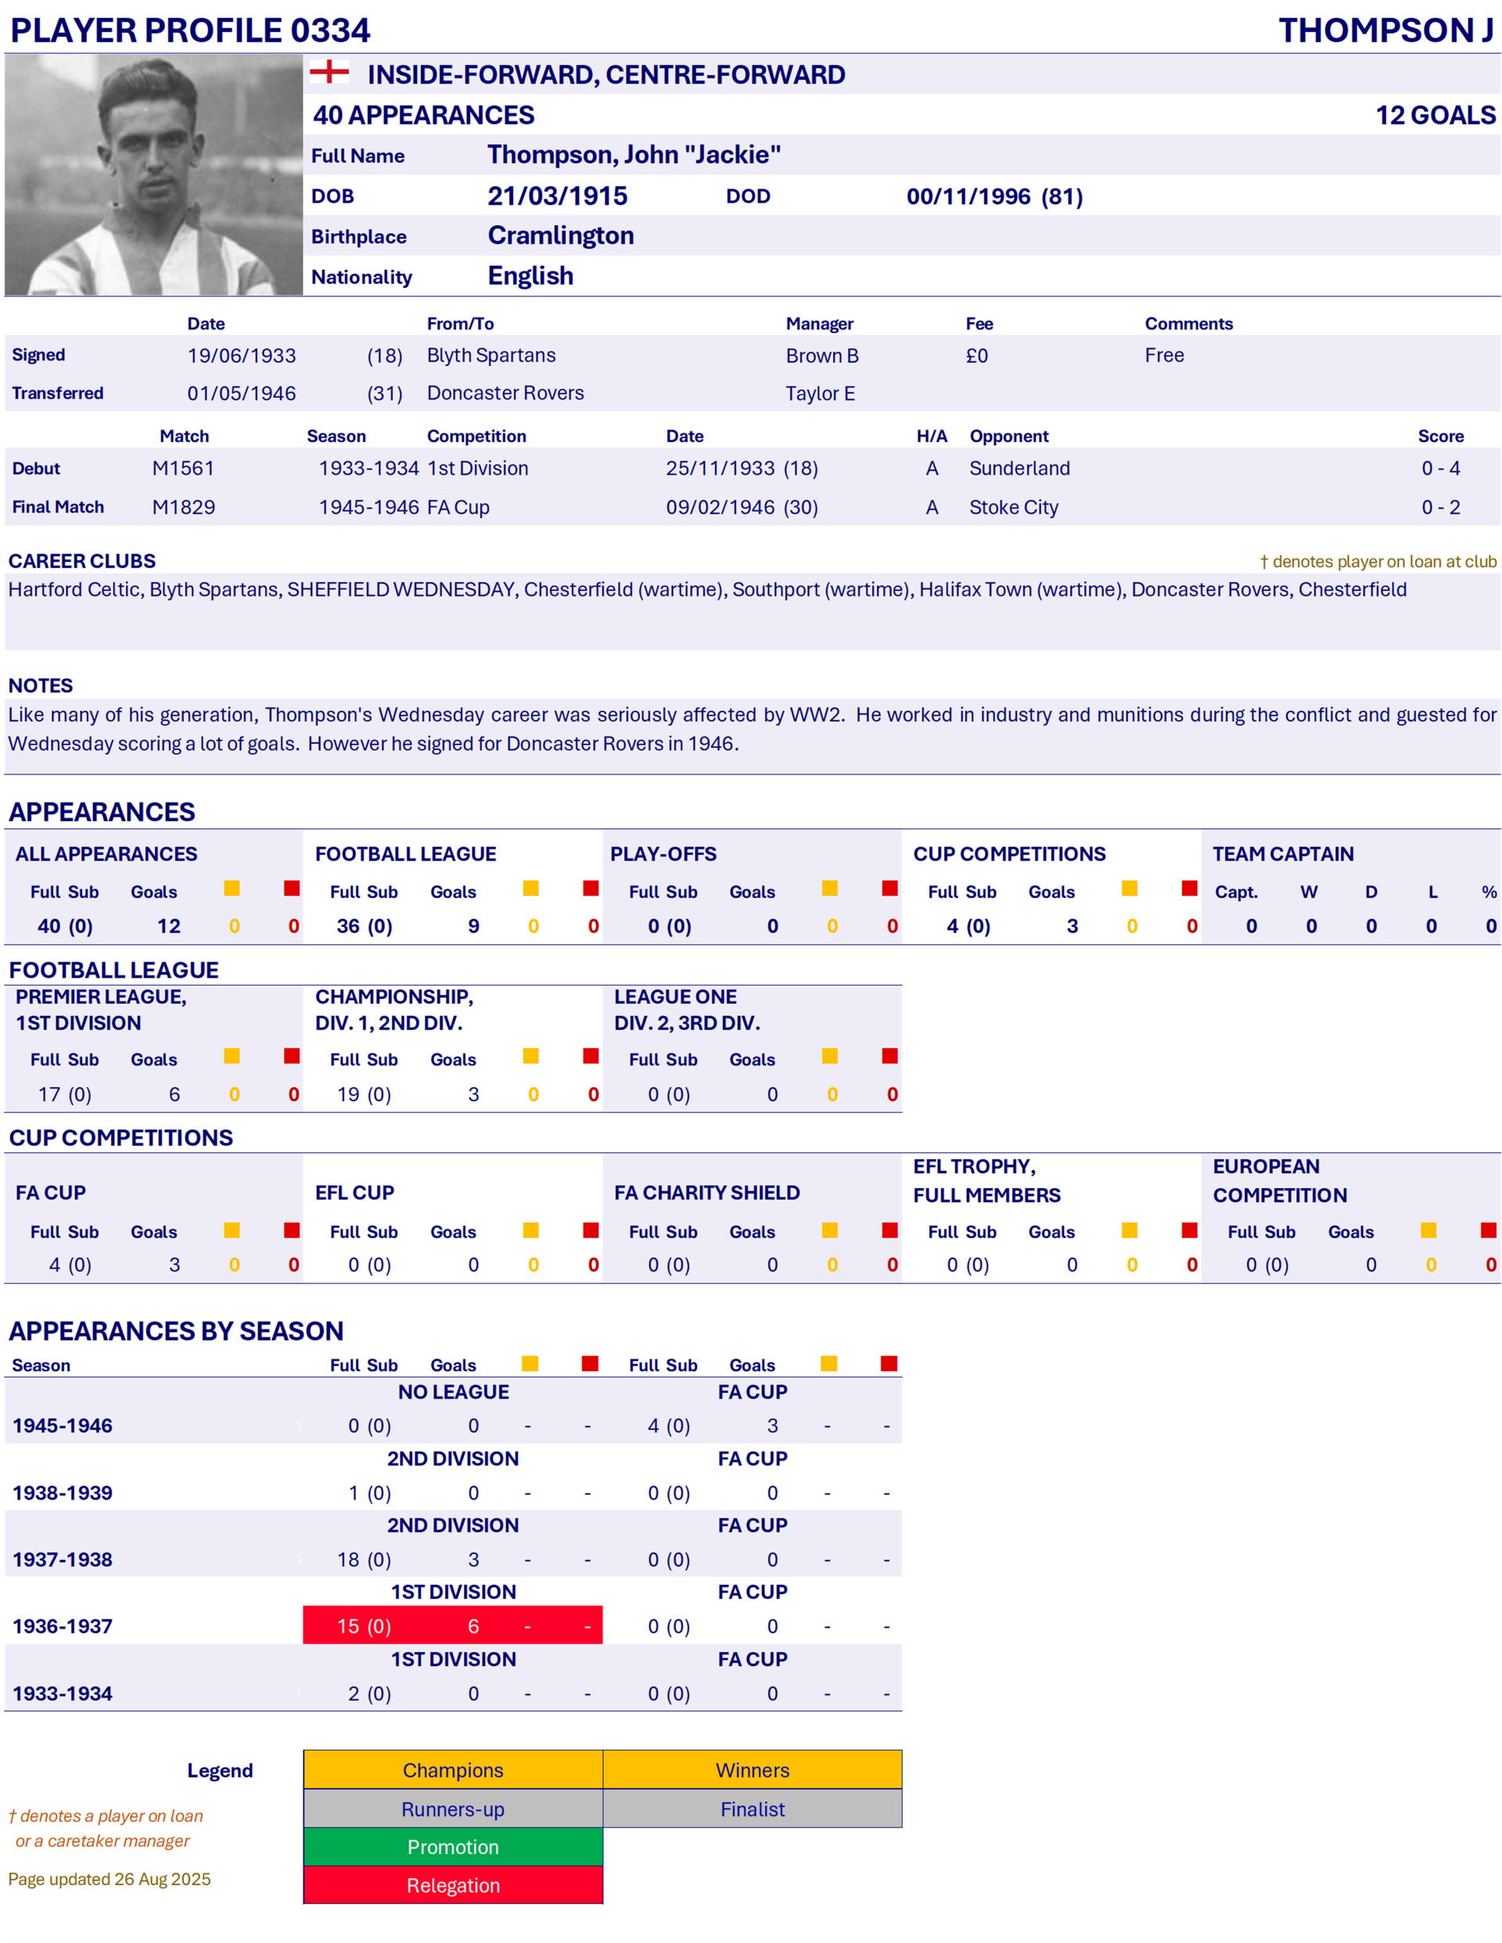Click the Promotion legend swatch
The height and width of the screenshot is (1943, 1502).
(x=453, y=1847)
